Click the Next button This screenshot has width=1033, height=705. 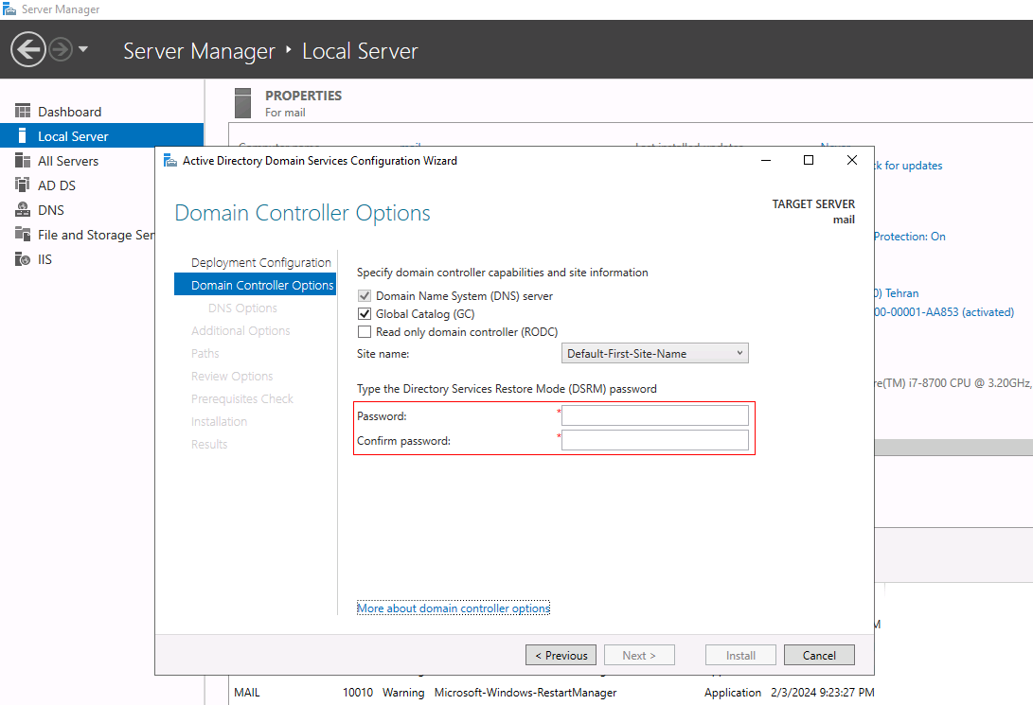tap(639, 655)
